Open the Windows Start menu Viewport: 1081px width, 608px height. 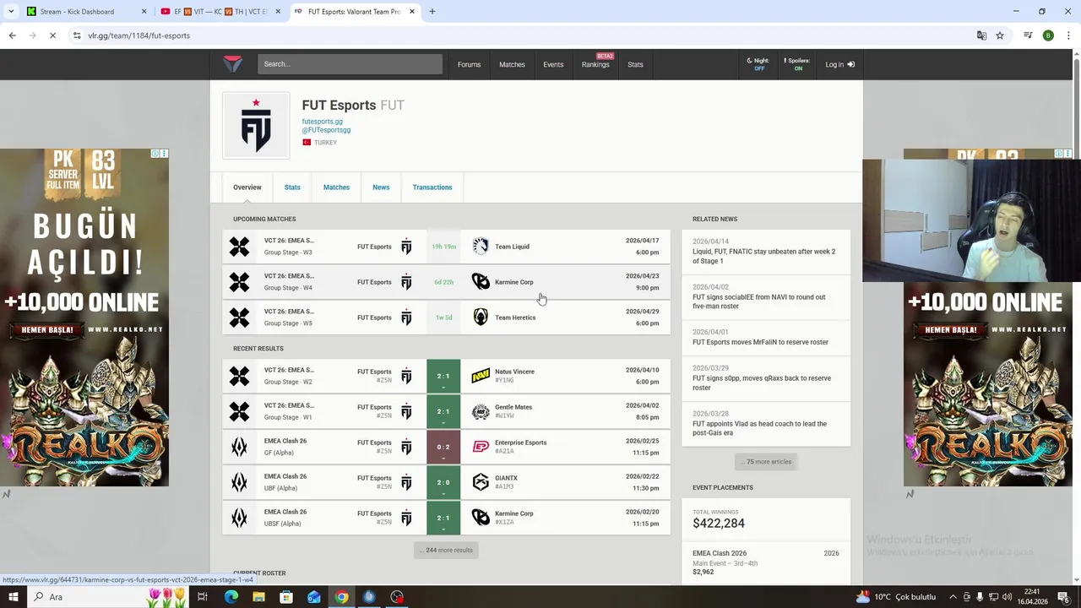click(13, 597)
